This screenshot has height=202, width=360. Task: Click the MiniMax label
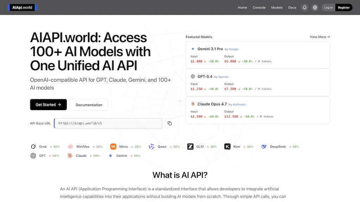tap(83, 147)
